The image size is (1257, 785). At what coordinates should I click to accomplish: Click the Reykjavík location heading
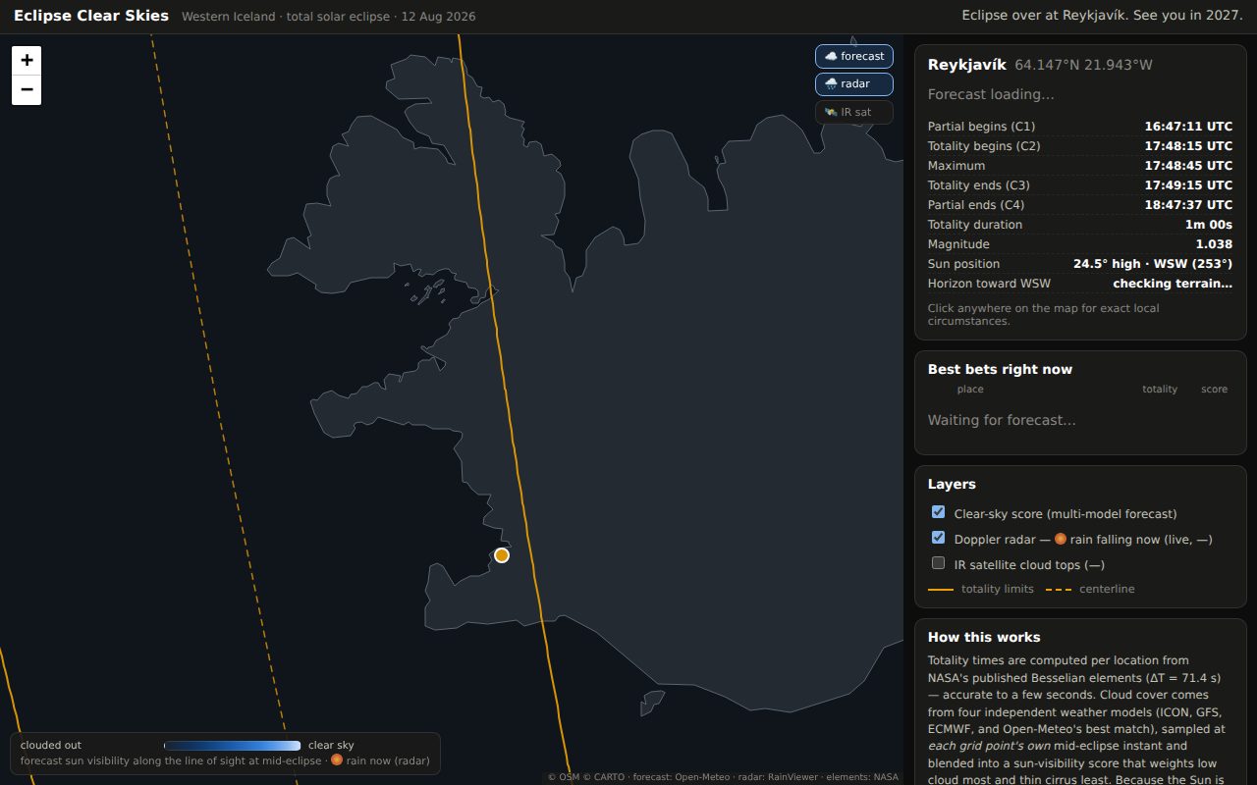tap(967, 65)
